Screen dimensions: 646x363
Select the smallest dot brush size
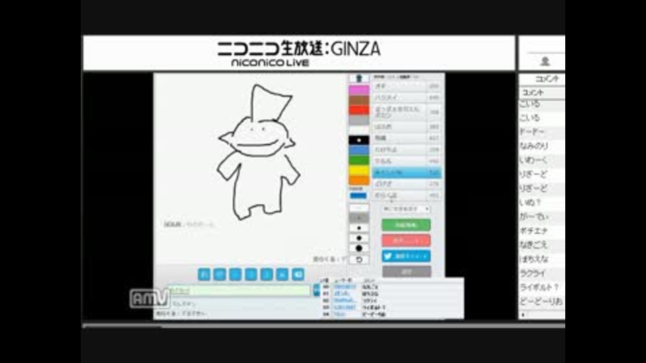click(359, 228)
